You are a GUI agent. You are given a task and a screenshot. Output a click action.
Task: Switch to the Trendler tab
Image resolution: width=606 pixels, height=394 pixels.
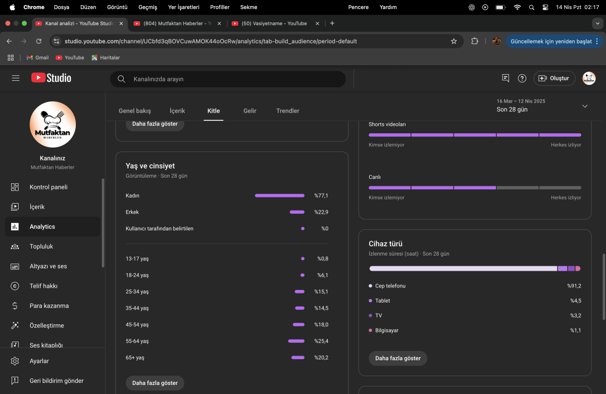[288, 111]
